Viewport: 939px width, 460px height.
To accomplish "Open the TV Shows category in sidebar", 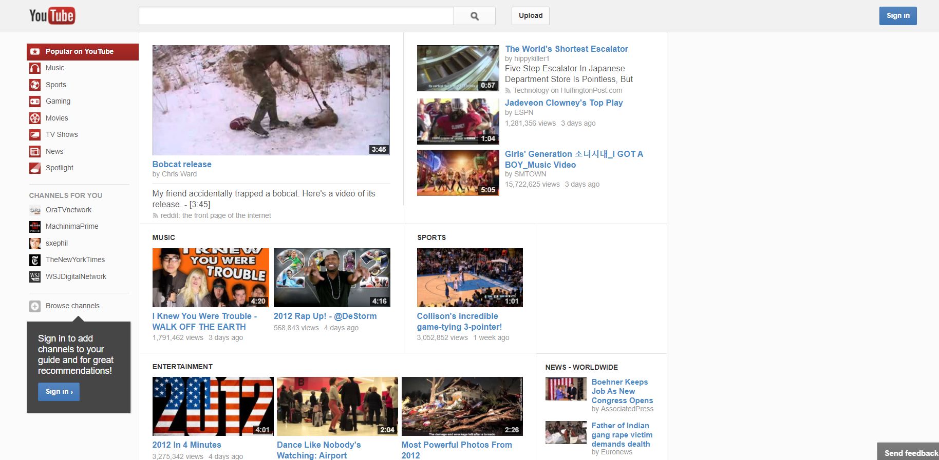I will point(62,135).
